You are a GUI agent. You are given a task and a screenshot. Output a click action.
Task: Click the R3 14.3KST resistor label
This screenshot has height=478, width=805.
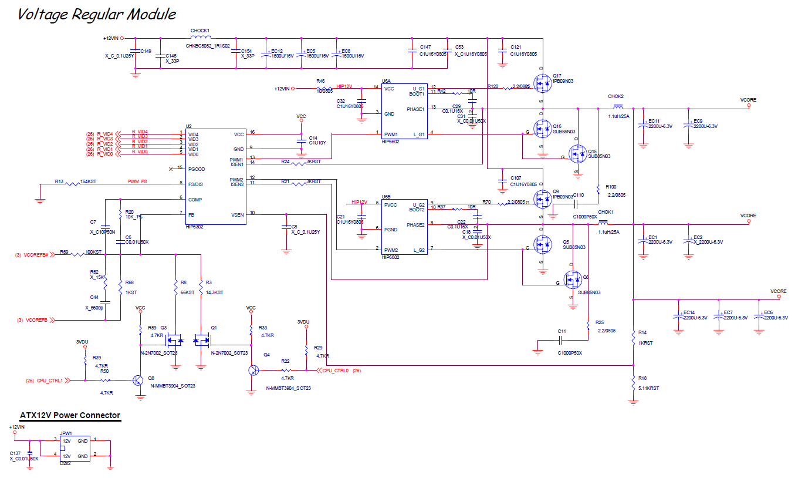(x=214, y=288)
